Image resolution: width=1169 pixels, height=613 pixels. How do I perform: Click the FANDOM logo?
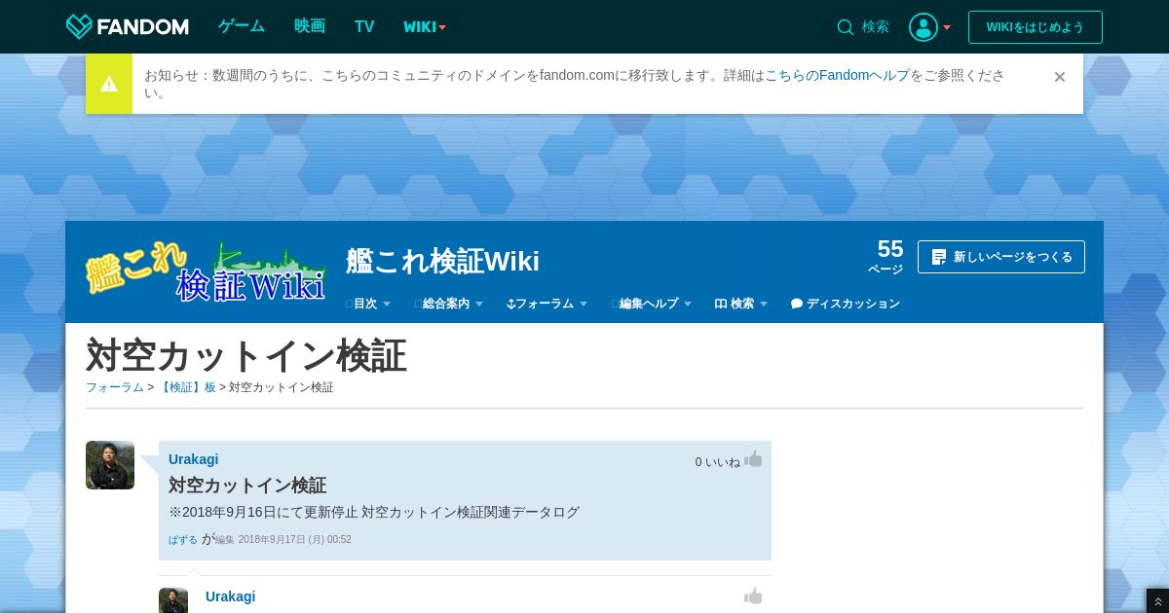point(128,26)
